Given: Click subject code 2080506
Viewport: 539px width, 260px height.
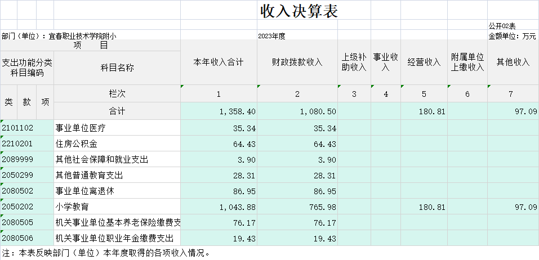Looking at the screenshot, I should [27, 239].
